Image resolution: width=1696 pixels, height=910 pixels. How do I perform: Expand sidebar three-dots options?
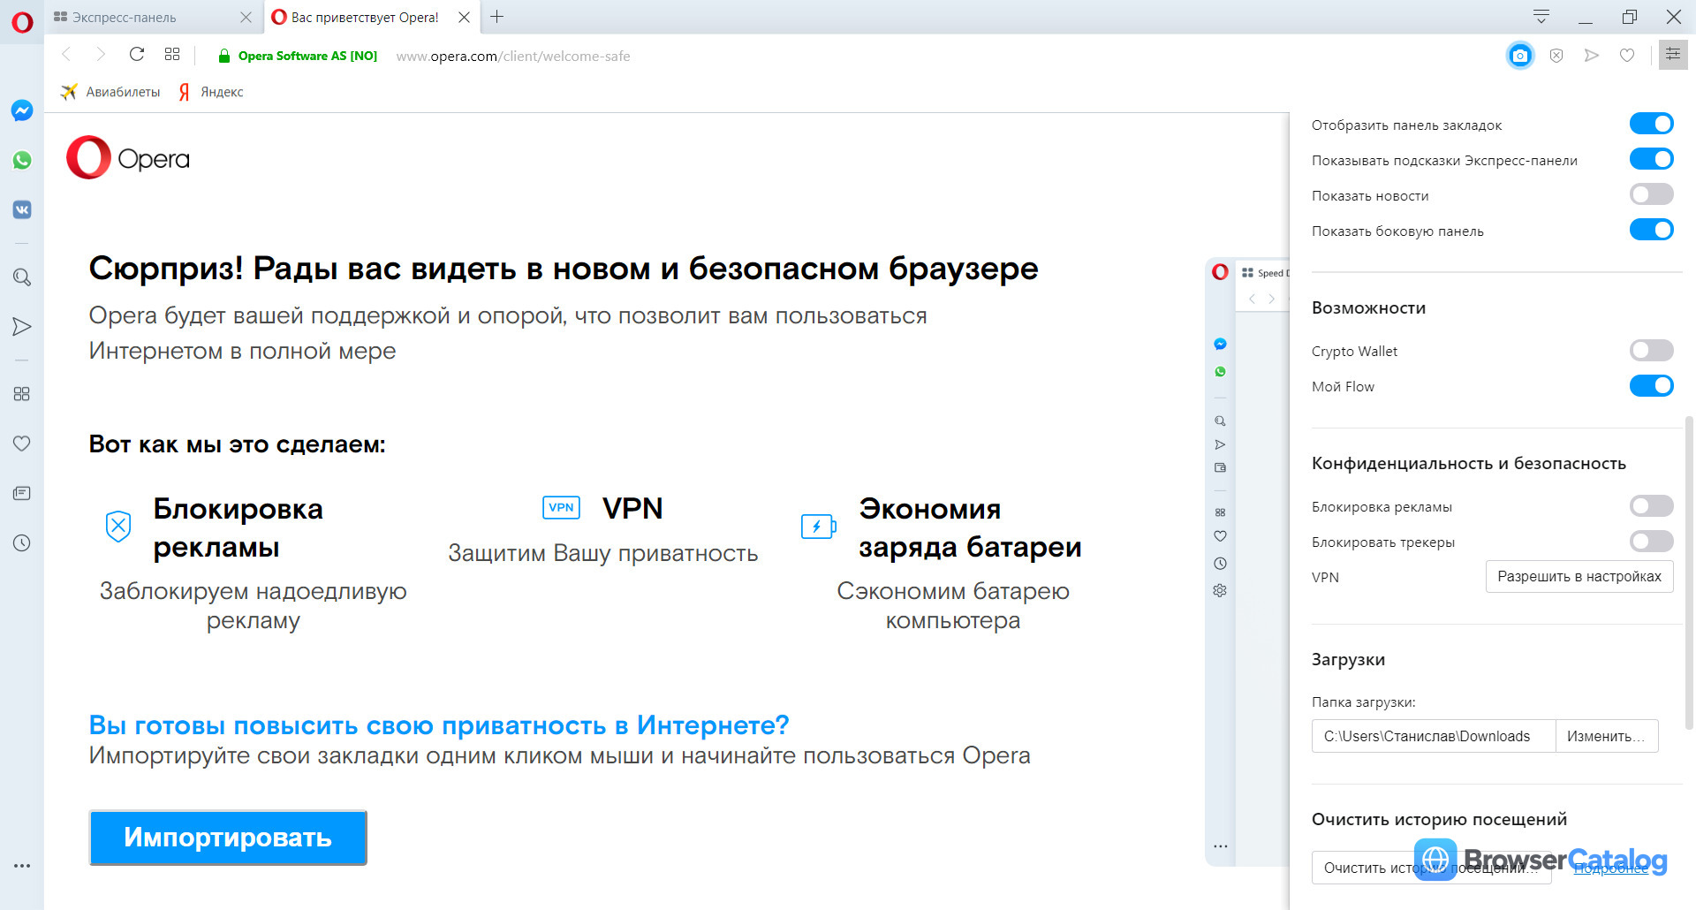pos(22,866)
